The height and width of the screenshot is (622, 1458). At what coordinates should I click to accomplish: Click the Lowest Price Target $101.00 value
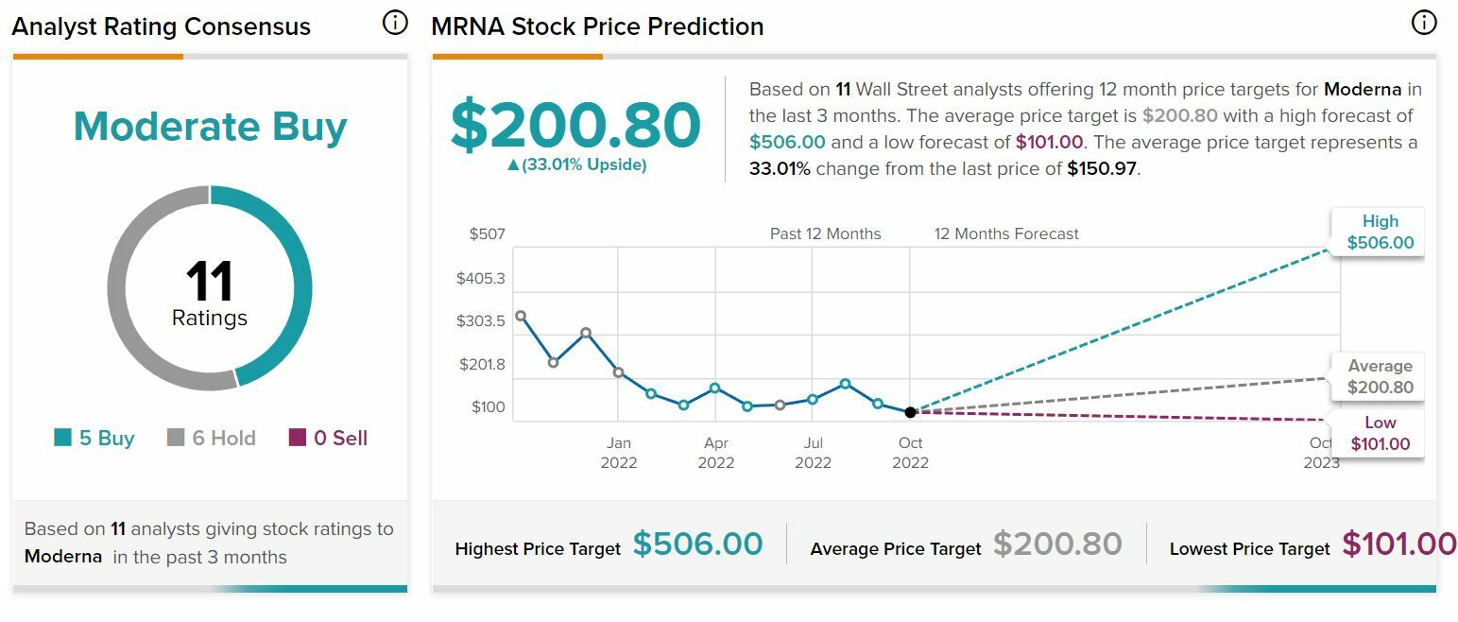click(1398, 544)
